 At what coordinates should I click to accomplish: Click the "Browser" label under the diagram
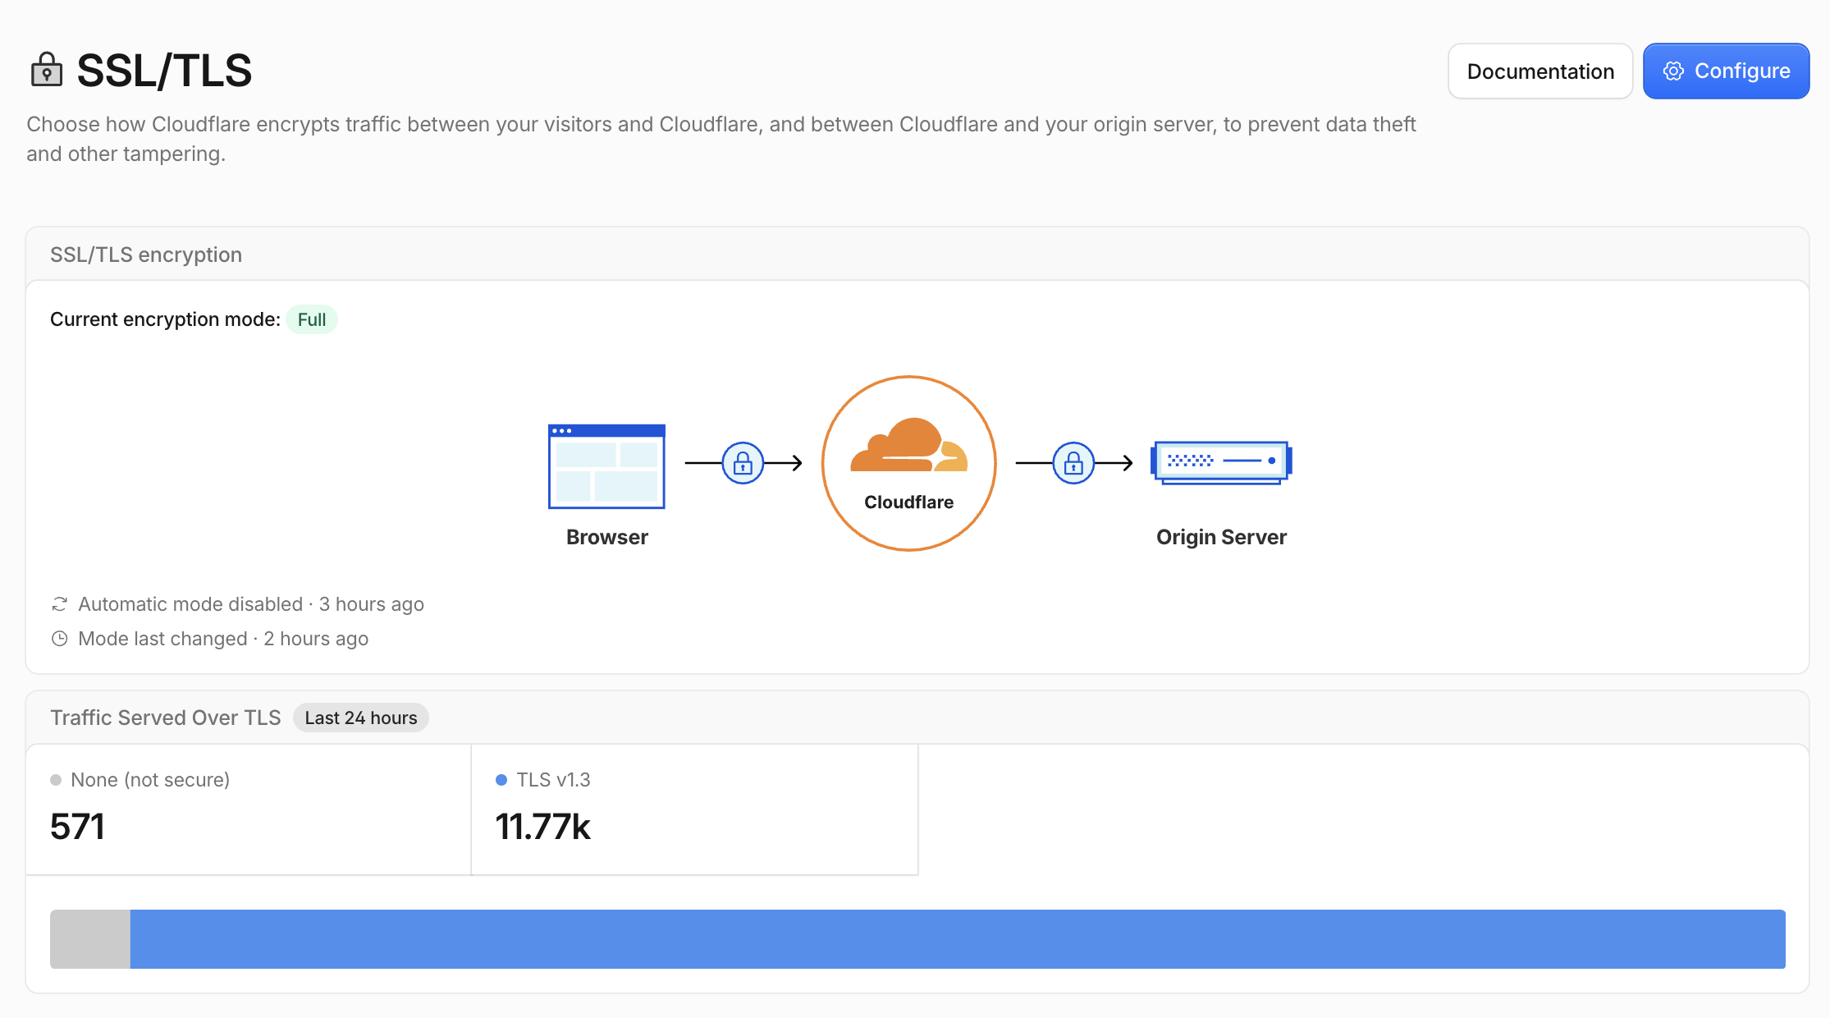pos(607,537)
